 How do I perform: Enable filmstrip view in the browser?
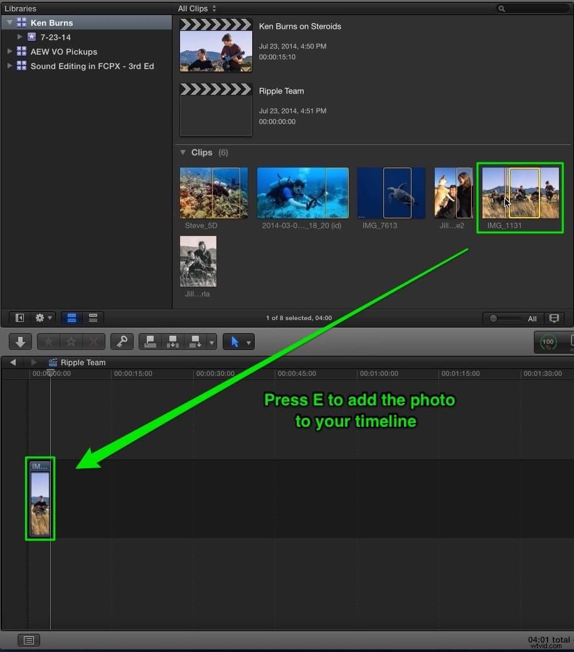click(72, 318)
